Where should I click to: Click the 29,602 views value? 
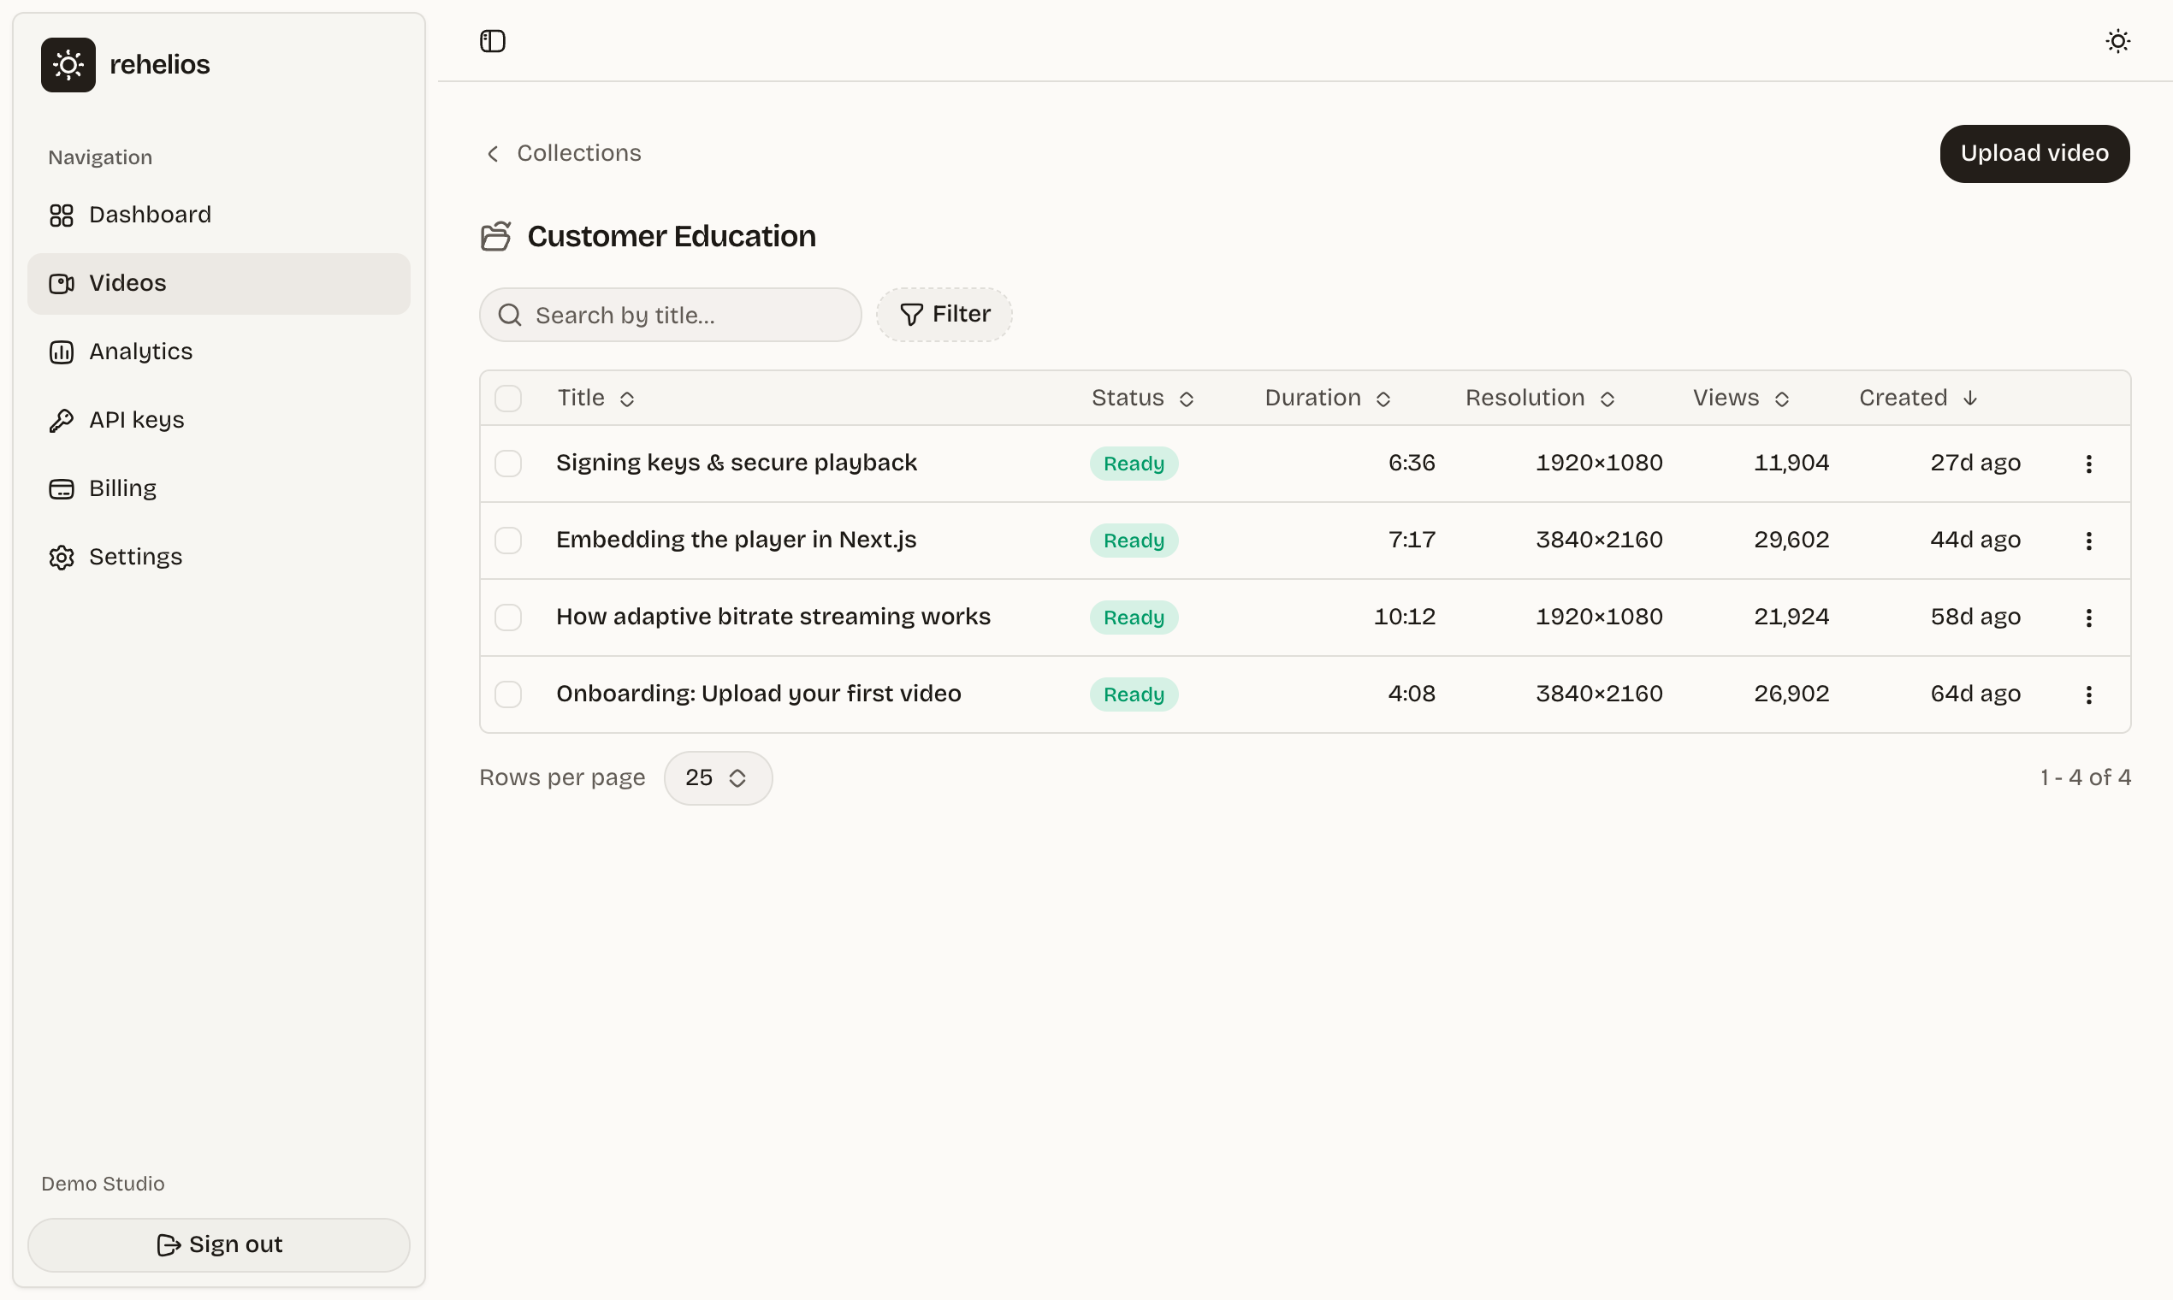(1791, 541)
